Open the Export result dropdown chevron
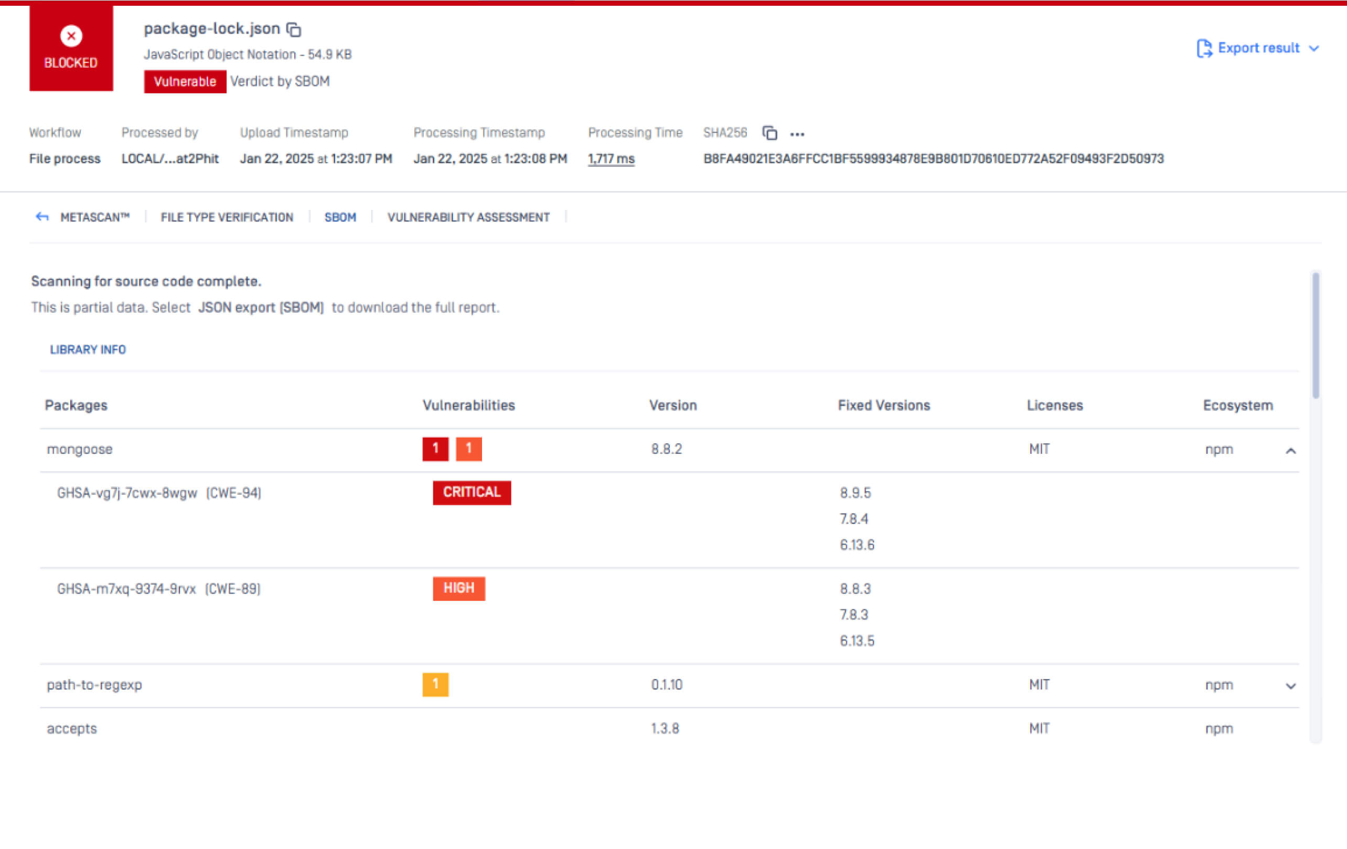 click(1314, 49)
